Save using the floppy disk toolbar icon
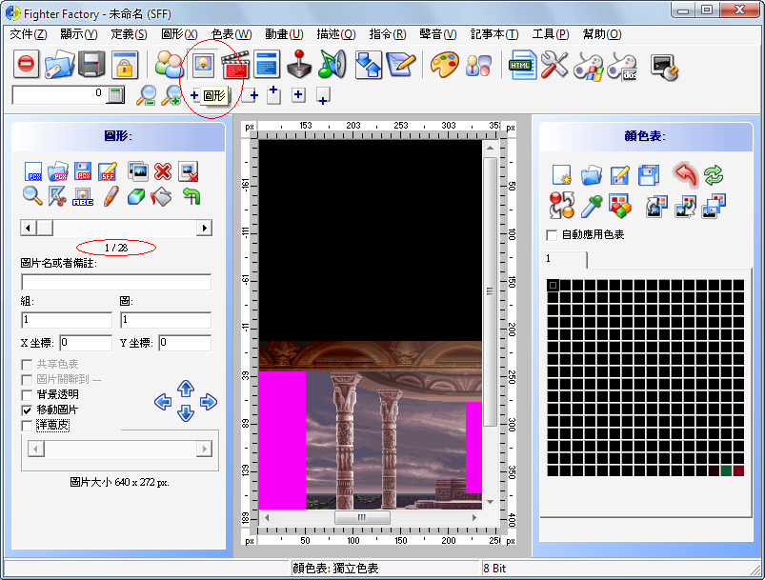Screen dimensions: 765x580 [x=91, y=64]
